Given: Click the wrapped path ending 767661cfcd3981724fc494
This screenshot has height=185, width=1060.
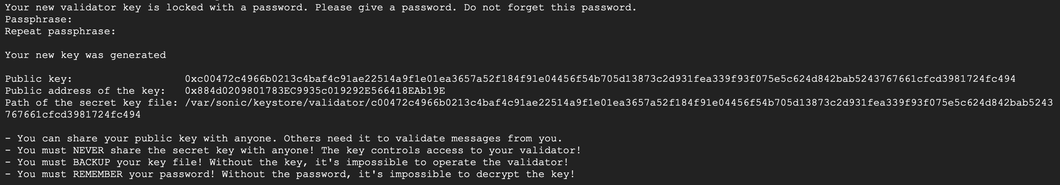Looking at the screenshot, I should [x=73, y=115].
